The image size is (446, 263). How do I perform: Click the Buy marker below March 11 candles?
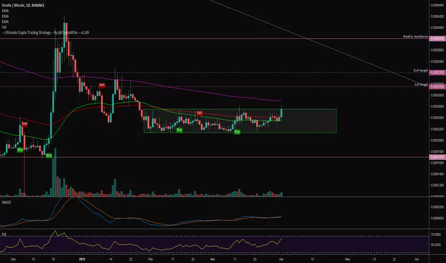pyautogui.click(x=237, y=131)
